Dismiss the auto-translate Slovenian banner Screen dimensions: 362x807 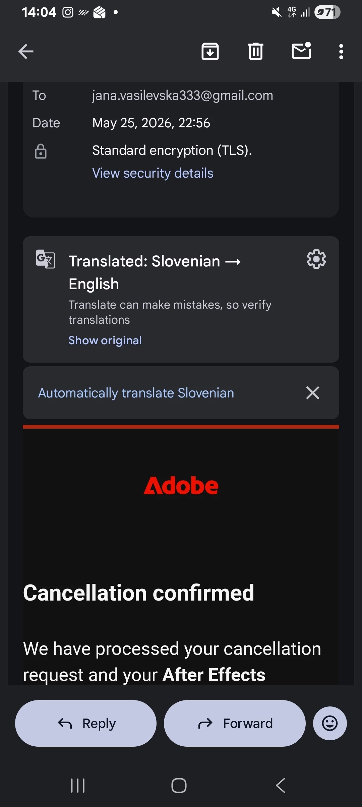pyautogui.click(x=313, y=393)
